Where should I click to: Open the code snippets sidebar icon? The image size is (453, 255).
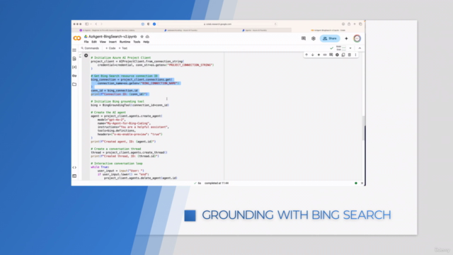tap(74, 167)
